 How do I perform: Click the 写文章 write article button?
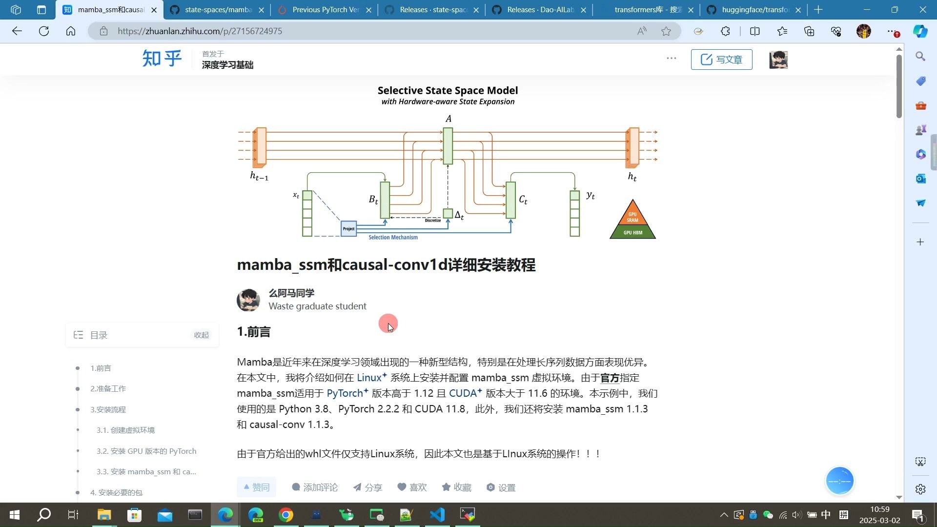(x=721, y=60)
